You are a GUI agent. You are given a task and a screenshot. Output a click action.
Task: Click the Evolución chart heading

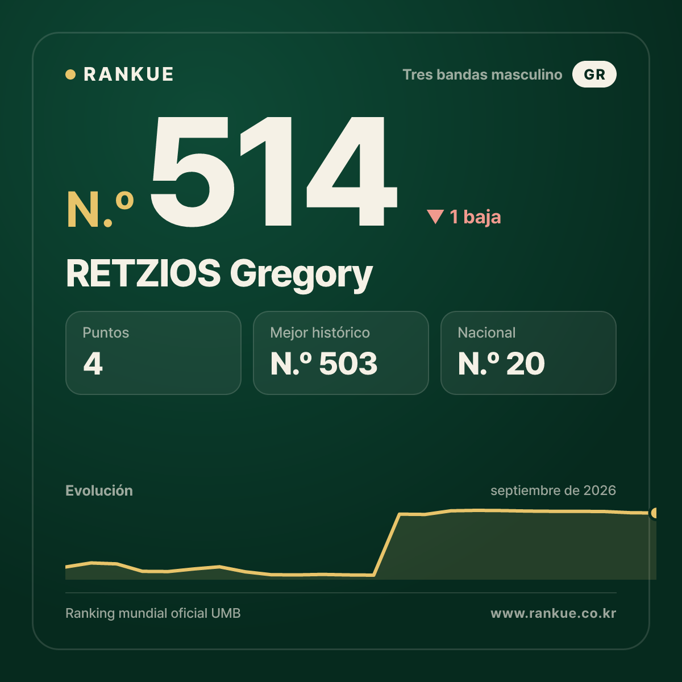[x=99, y=490]
